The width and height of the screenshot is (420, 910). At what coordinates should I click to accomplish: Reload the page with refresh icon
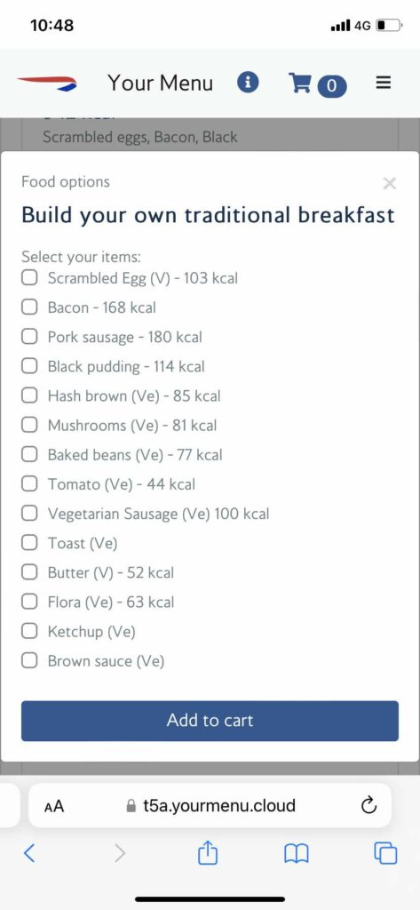(369, 805)
